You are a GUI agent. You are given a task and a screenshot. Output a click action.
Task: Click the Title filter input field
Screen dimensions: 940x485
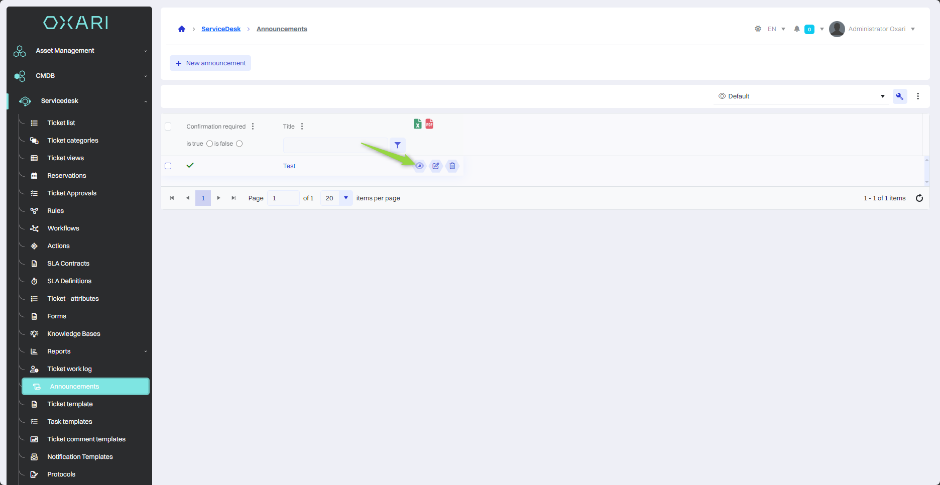(335, 145)
